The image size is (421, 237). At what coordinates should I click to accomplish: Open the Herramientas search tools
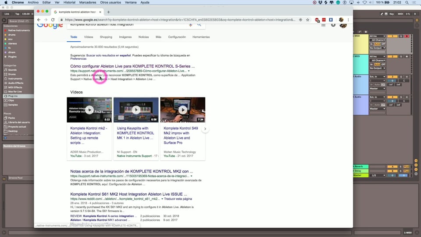(x=201, y=37)
